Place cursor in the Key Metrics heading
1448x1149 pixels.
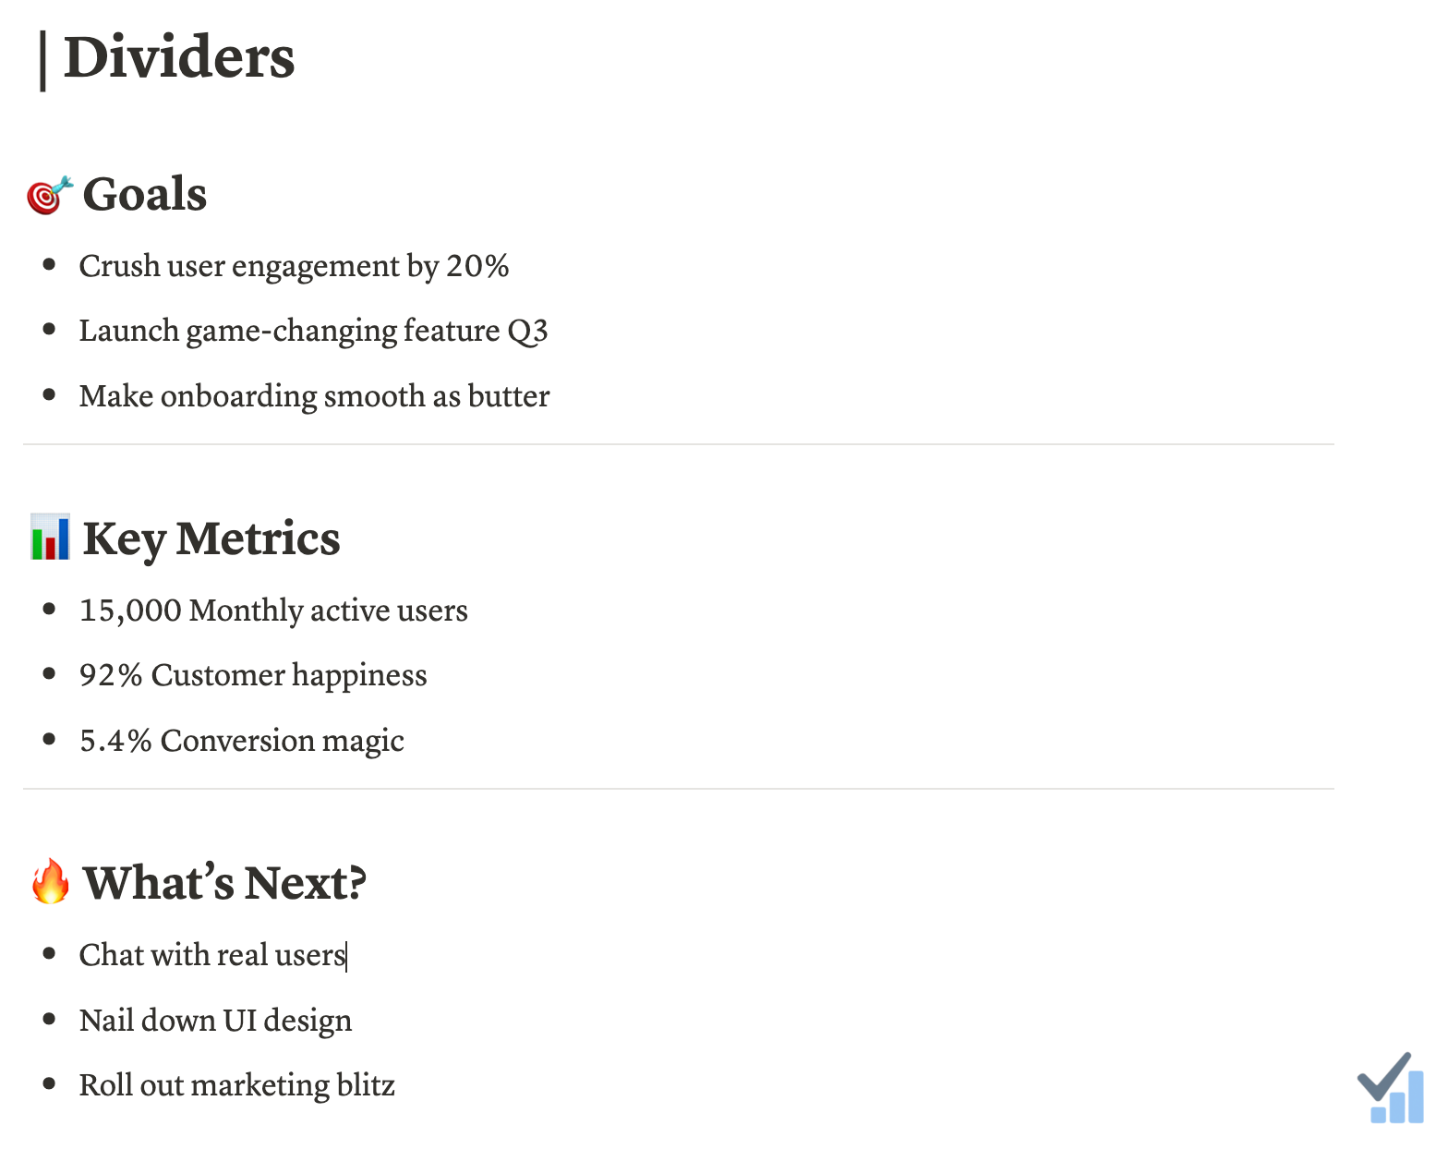(211, 538)
